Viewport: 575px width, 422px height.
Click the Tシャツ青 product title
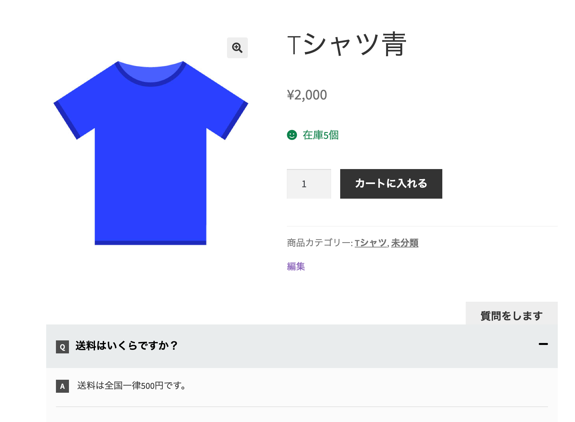(x=347, y=45)
